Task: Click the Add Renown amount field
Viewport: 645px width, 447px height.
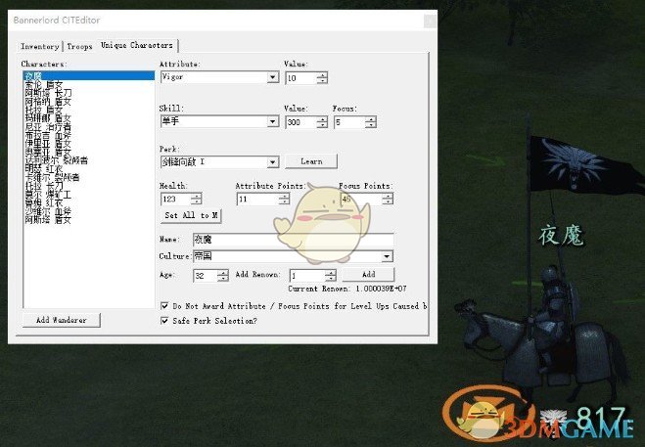Action: click(307, 276)
